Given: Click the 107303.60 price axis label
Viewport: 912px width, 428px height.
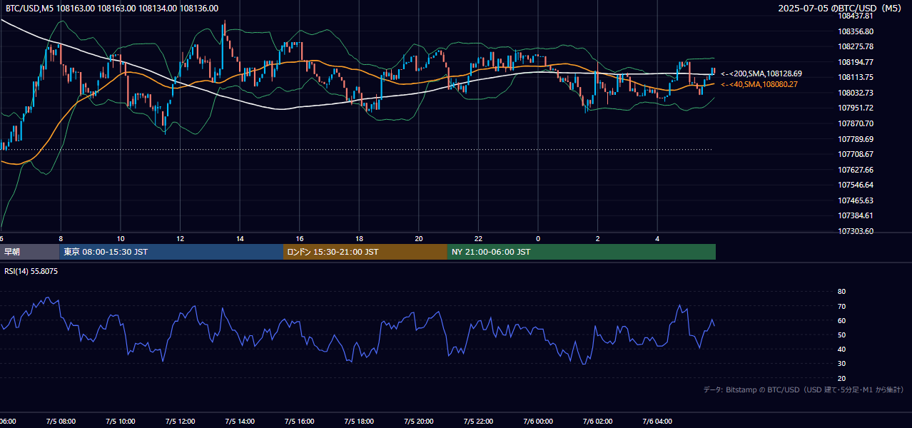Looking at the screenshot, I should click(856, 231).
